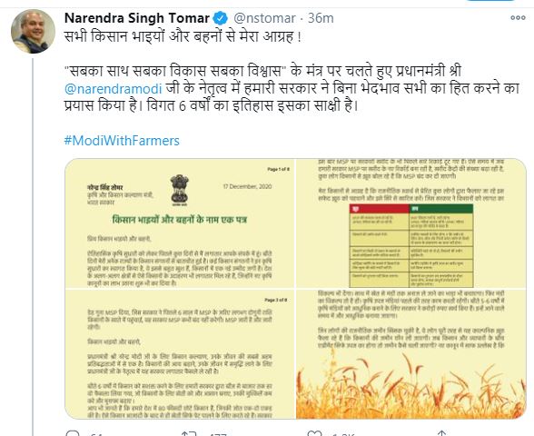Click the red column header in table
534x436 pixels.
(x=380, y=209)
